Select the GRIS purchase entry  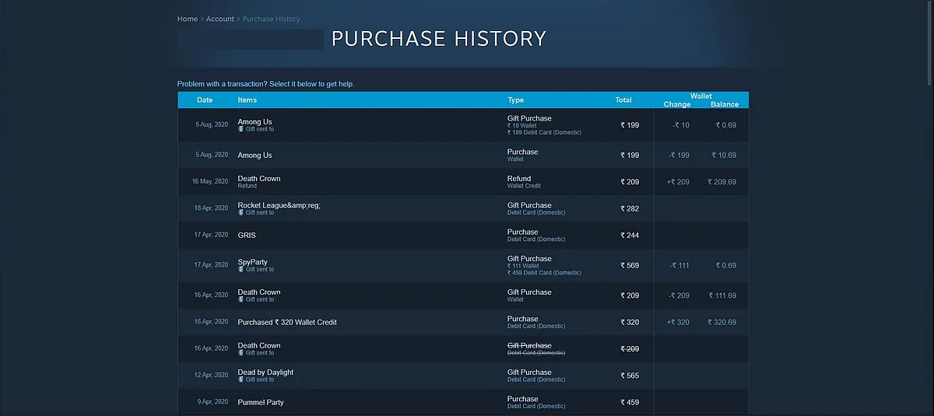coord(463,235)
